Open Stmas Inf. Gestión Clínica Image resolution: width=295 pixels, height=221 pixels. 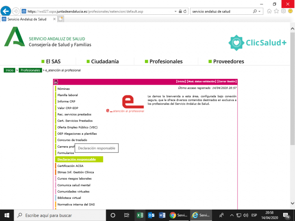coord(76,172)
